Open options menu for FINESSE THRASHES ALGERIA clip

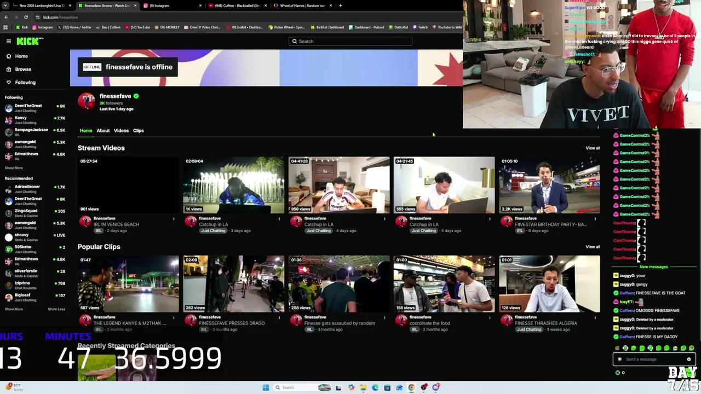tap(595, 317)
